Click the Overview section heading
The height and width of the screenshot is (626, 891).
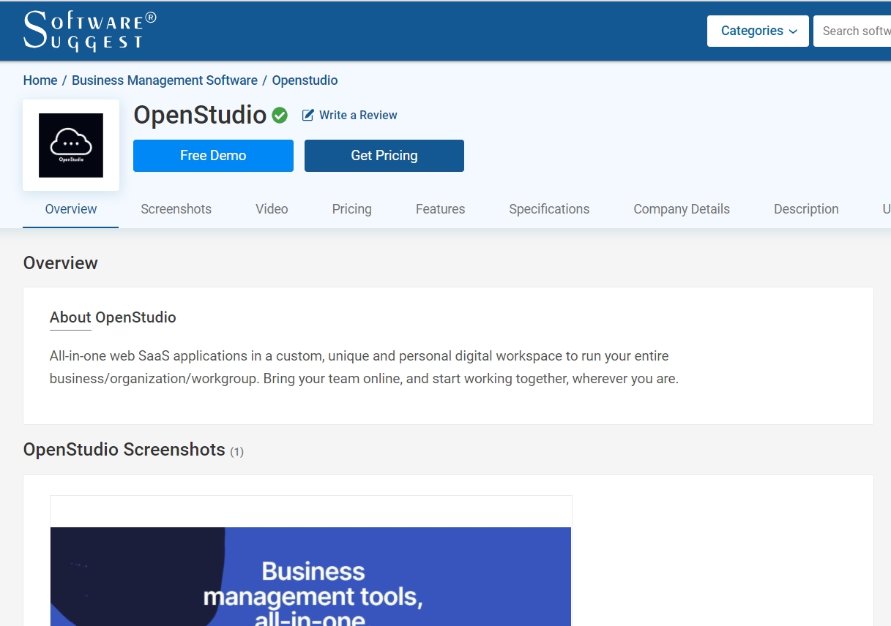tap(61, 263)
